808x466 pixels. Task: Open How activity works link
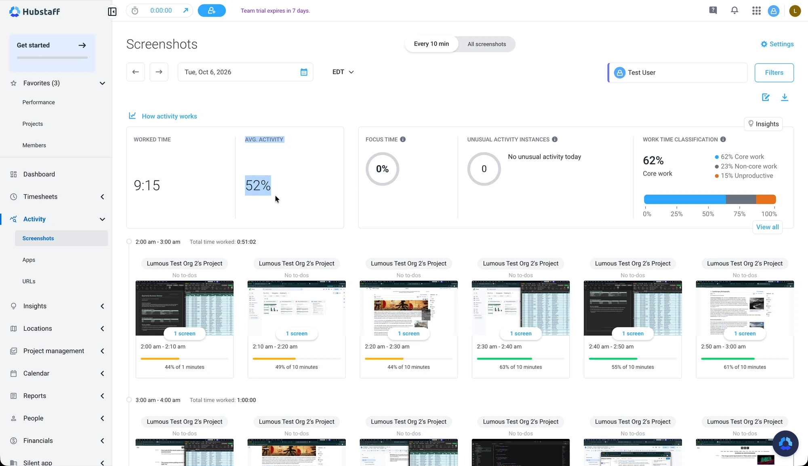[163, 116]
